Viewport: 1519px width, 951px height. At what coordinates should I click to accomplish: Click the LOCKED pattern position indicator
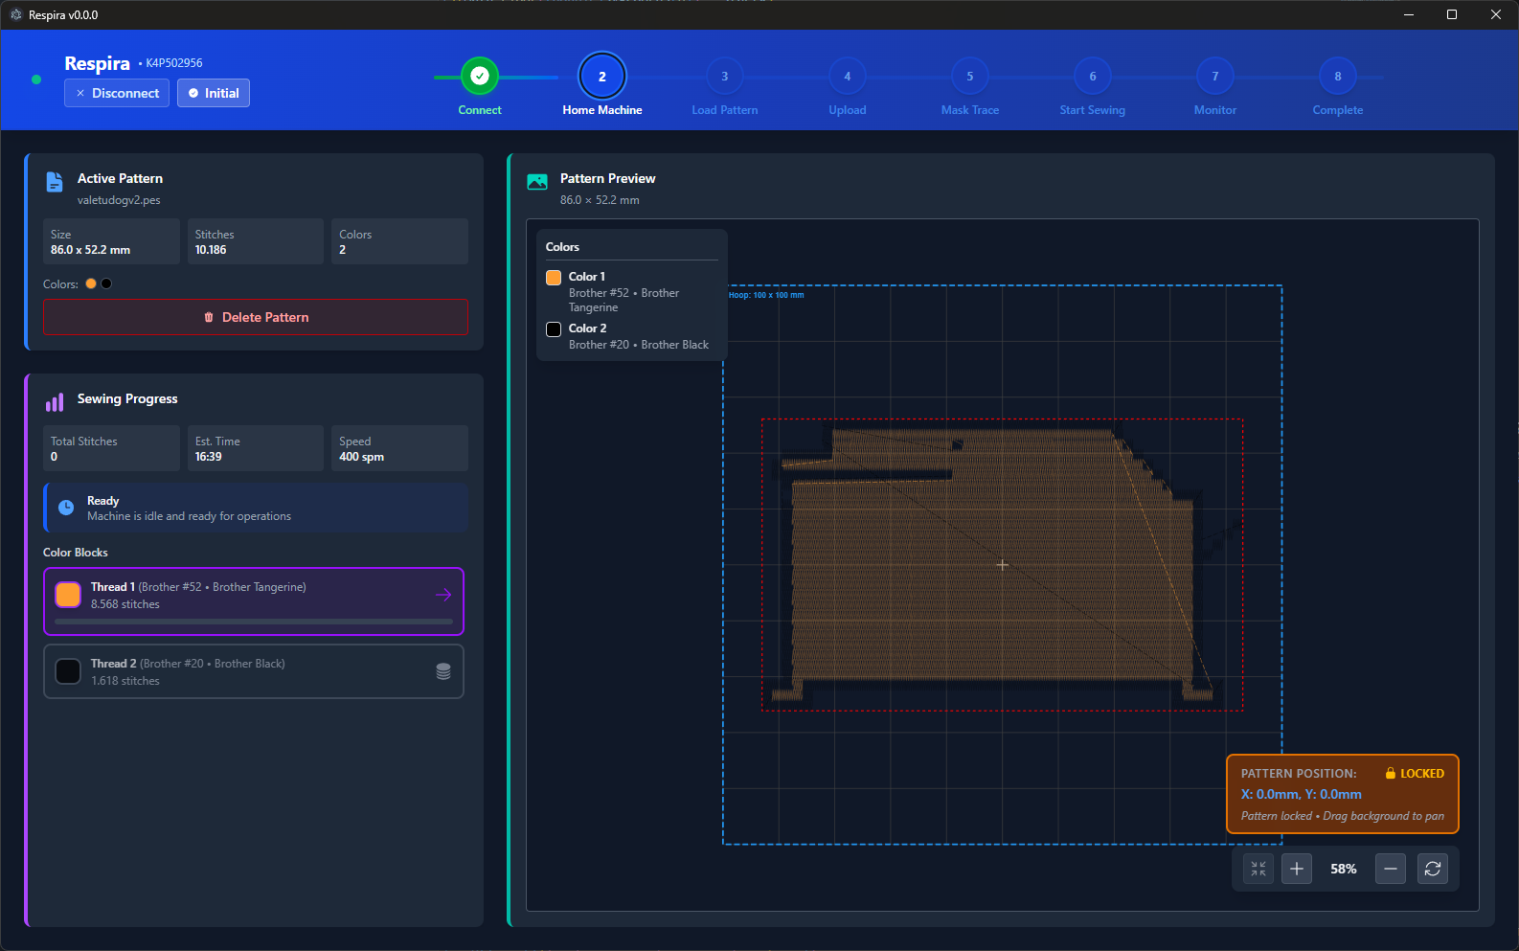click(1415, 774)
